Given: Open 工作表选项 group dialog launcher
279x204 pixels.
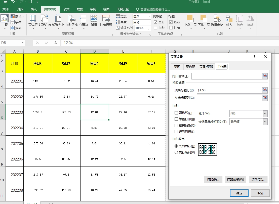Looking at the screenshot, I should [x=181, y=34].
